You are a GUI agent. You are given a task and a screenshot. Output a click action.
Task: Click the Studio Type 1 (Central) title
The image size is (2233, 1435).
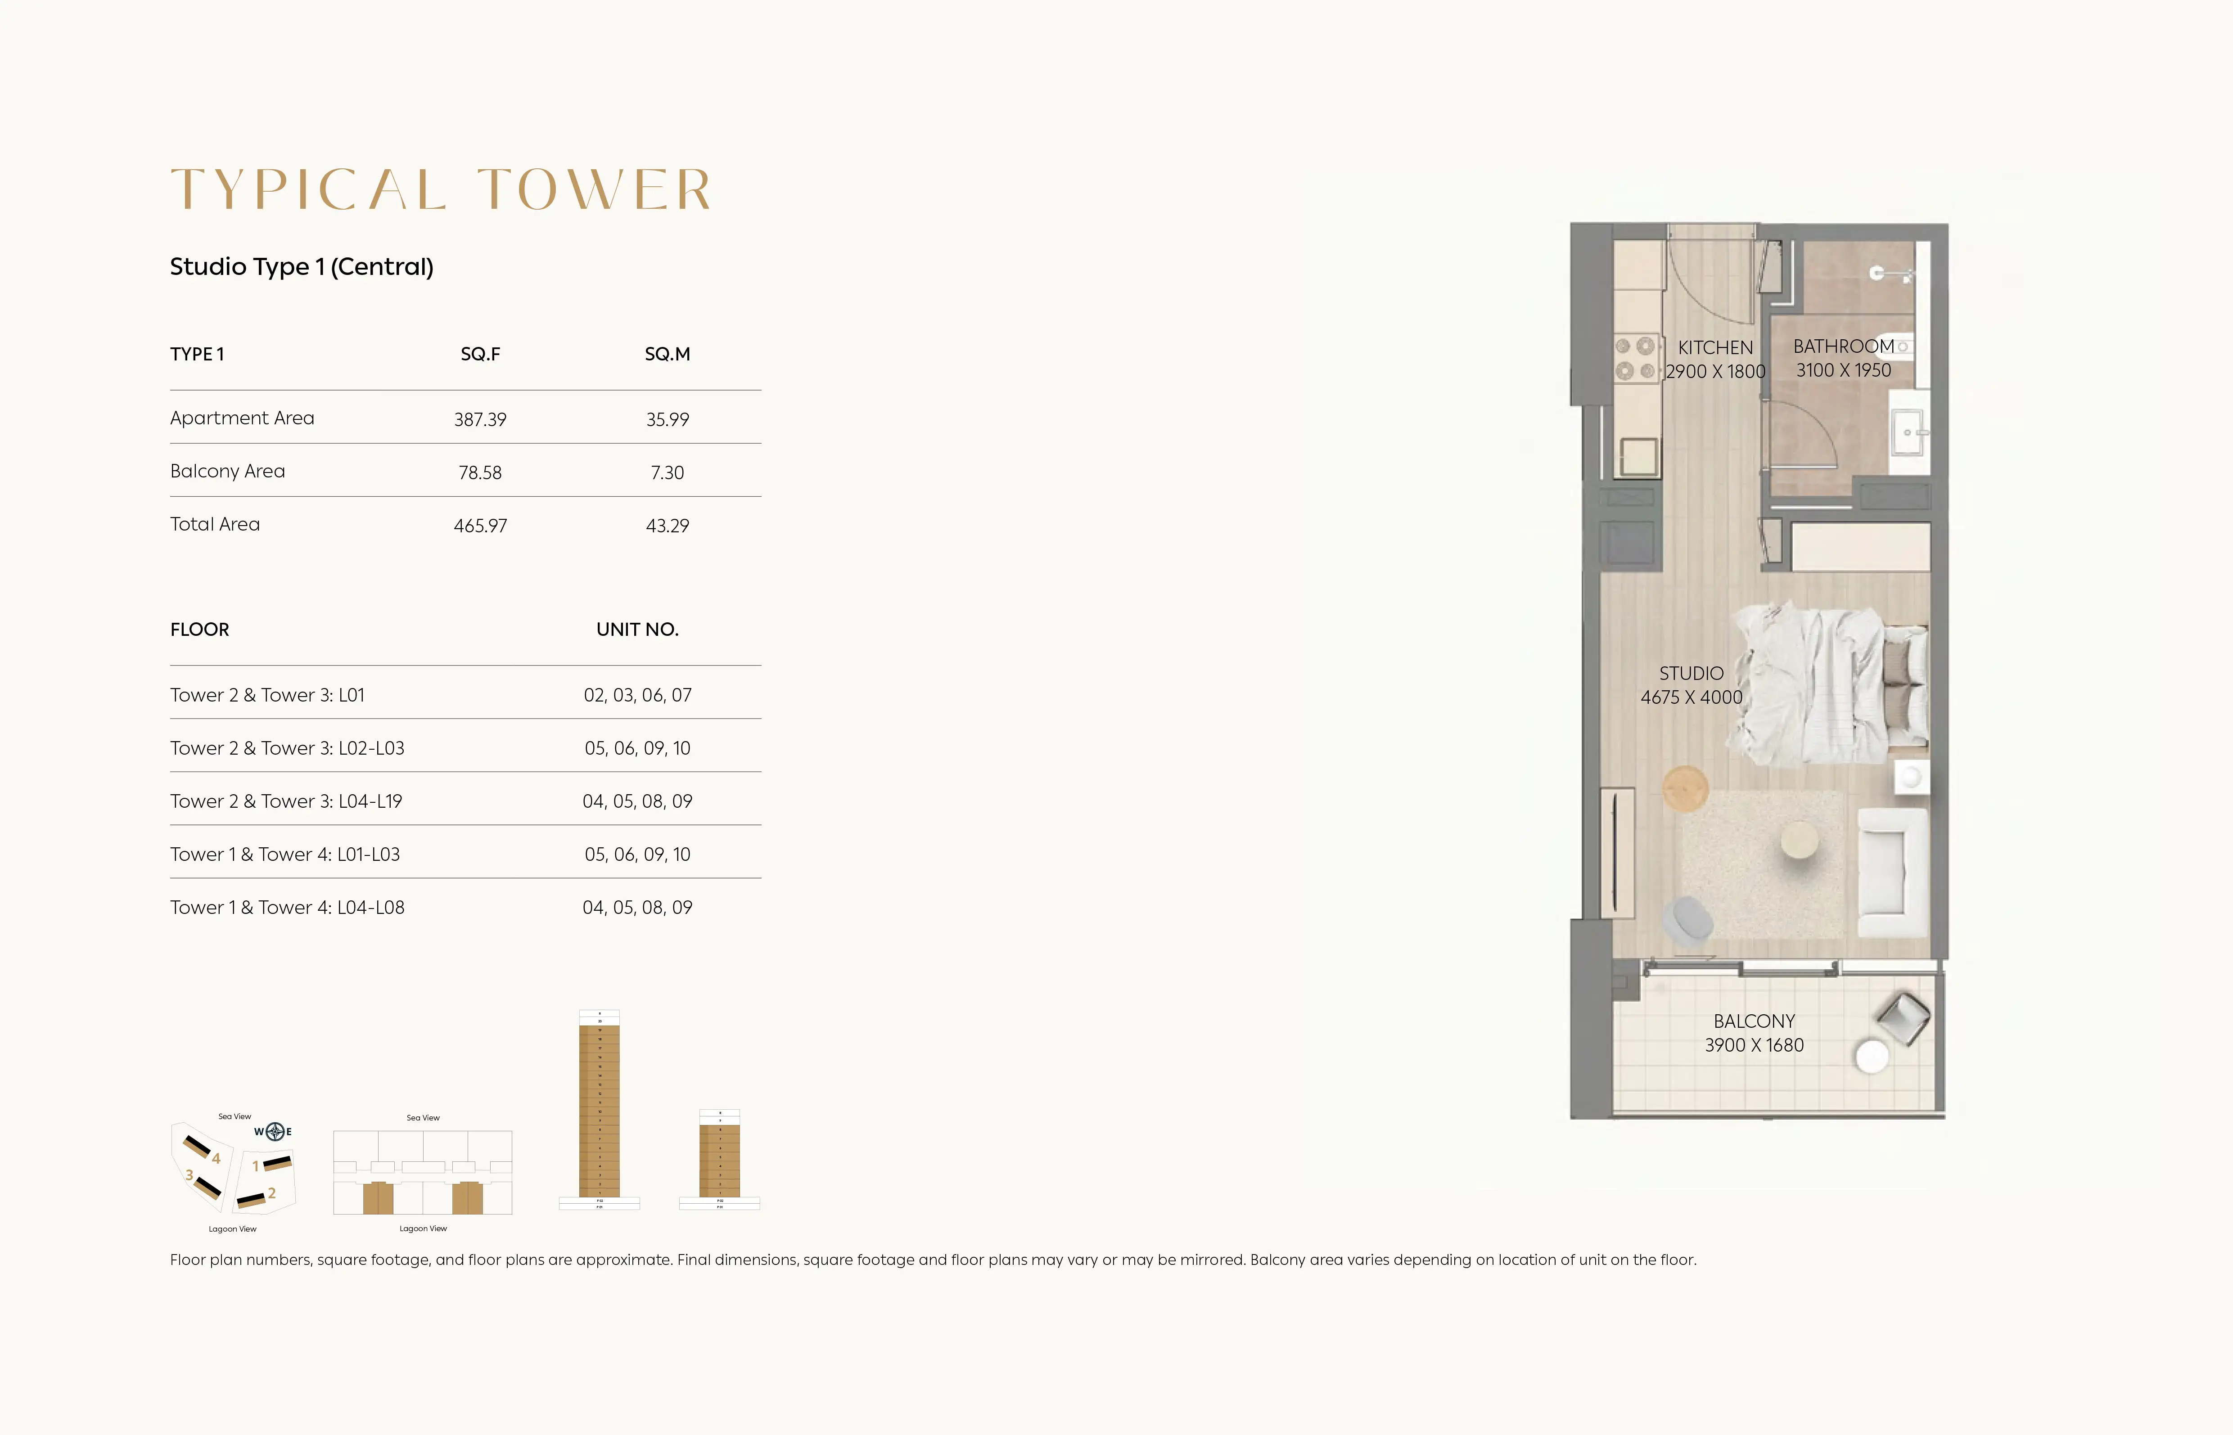(x=301, y=266)
